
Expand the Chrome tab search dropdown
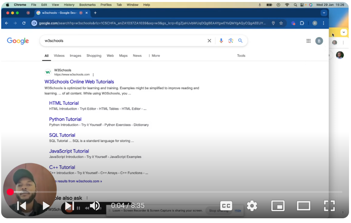[x=324, y=13]
